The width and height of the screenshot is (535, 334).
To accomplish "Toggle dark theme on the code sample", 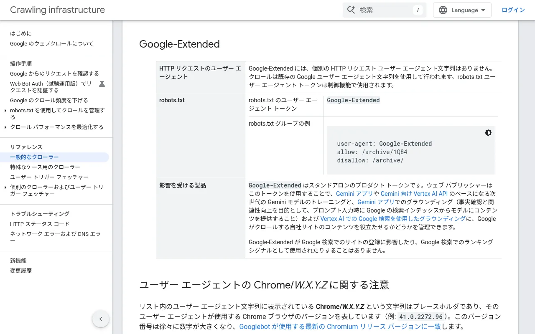I will click(x=488, y=133).
